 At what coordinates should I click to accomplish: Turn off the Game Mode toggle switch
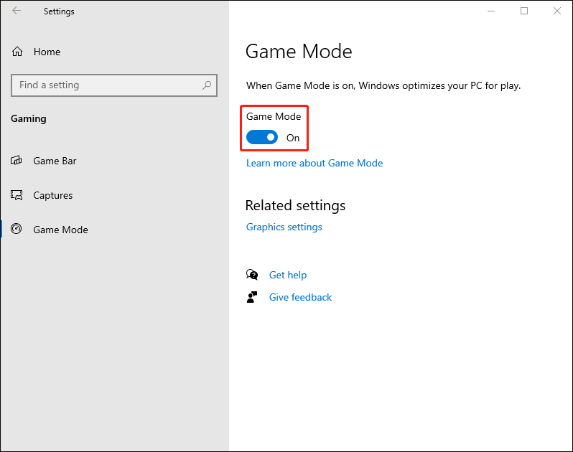[x=262, y=137]
